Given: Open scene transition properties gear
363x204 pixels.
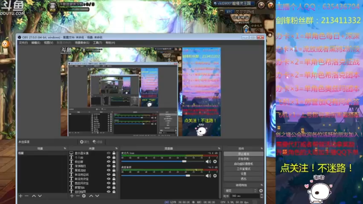Looking at the screenshot, I should point(261,191).
